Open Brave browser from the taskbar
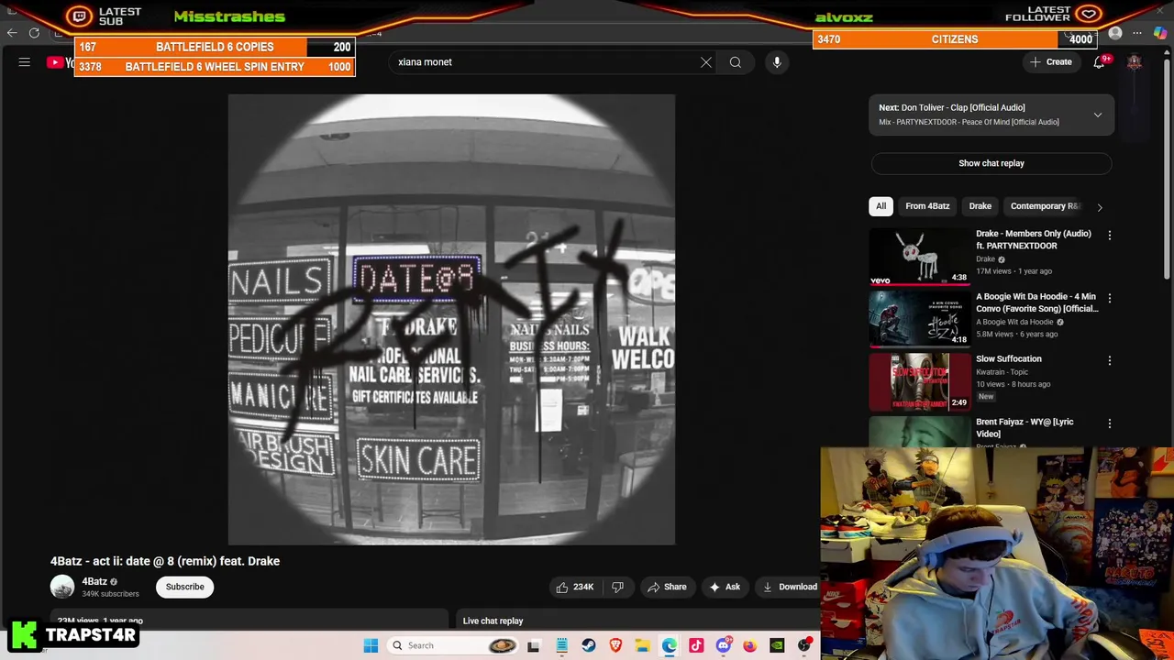 tap(615, 645)
